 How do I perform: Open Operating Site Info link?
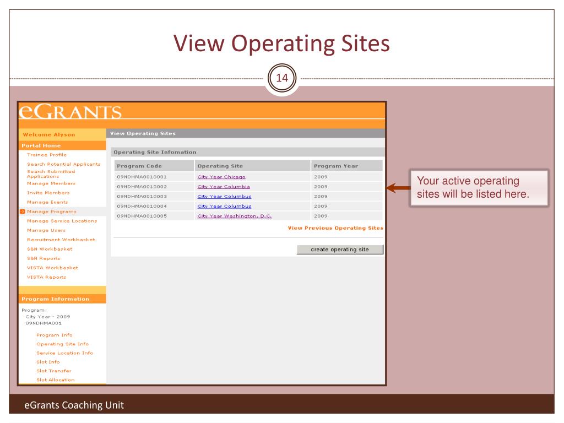63,344
